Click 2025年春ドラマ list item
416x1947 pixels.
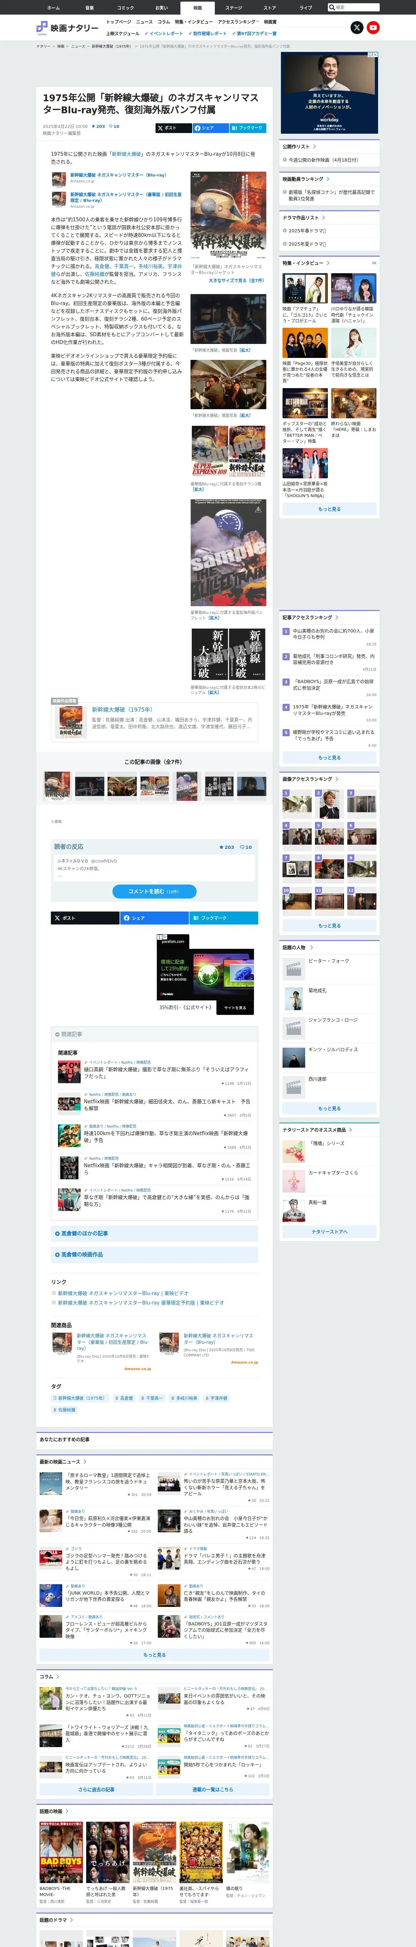point(306,230)
